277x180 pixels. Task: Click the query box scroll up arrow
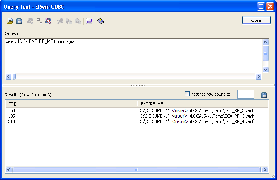tap(265, 42)
